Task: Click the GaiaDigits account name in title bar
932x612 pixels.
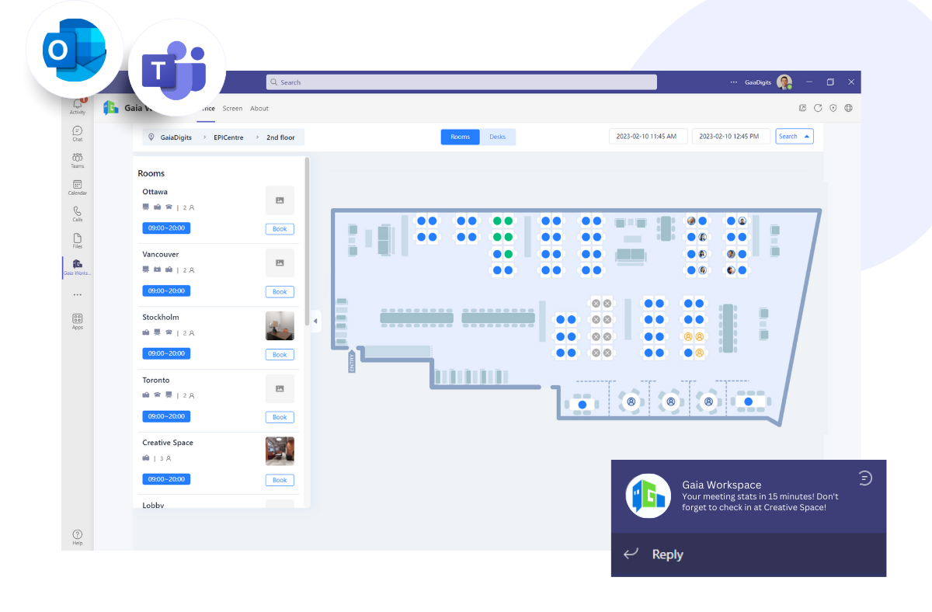Action: (x=758, y=82)
